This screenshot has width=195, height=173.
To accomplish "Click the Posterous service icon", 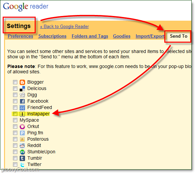I will (22, 139).
